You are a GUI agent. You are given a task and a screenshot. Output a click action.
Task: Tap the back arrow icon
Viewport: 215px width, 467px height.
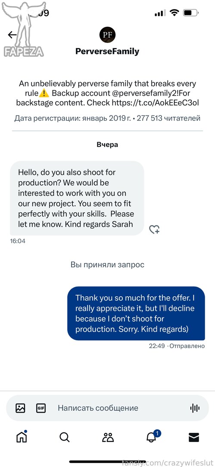[x=12, y=35]
